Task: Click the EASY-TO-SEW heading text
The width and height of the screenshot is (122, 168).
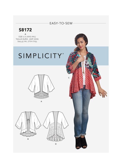Action: [x=61, y=23]
